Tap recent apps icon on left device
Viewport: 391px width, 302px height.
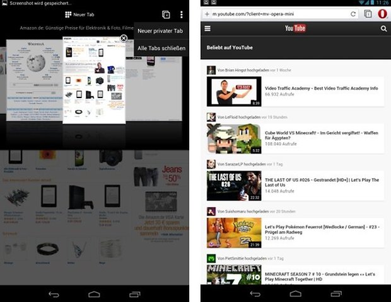click(135, 294)
